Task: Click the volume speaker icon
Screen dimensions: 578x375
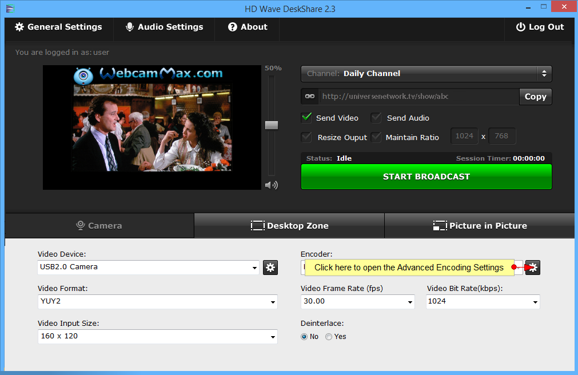Action: coord(272,185)
